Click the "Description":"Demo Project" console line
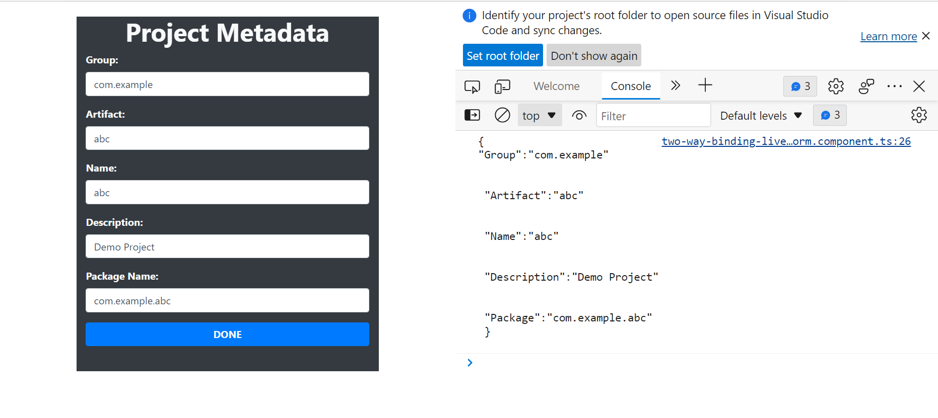Screen dimensions: 938x418 pyautogui.click(x=571, y=277)
